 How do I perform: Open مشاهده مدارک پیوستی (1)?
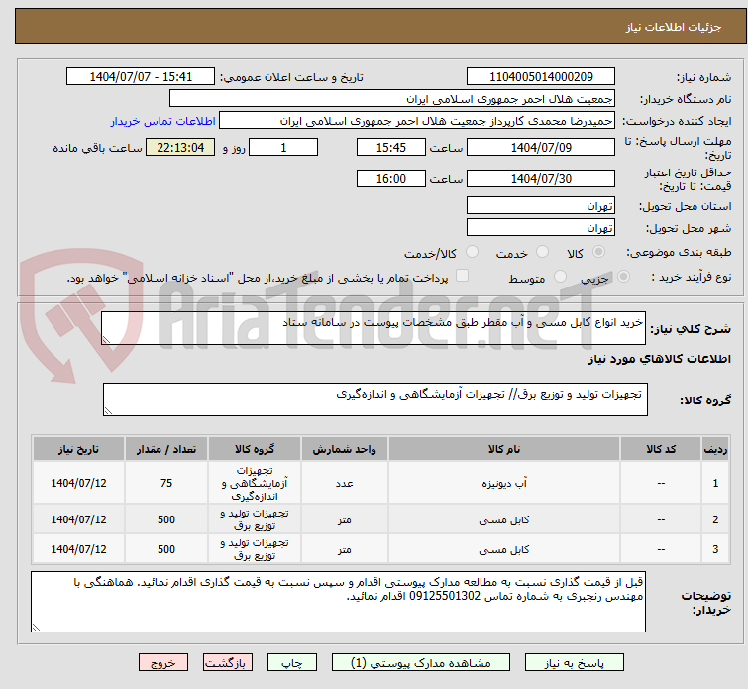(x=420, y=663)
